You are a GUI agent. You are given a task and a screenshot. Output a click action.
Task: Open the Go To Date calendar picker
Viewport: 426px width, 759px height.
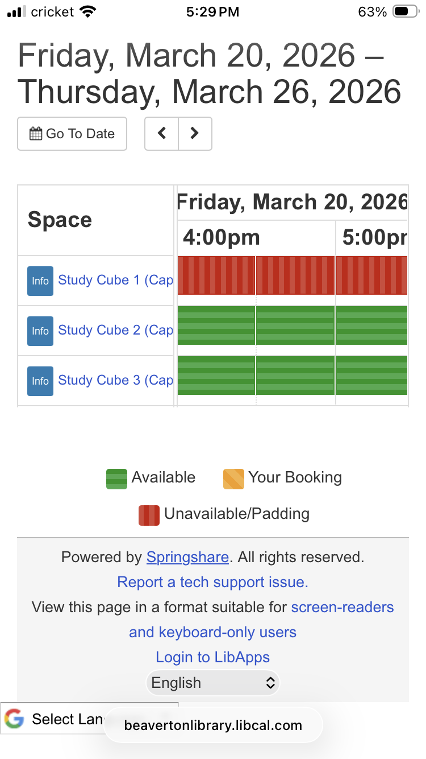pos(72,134)
